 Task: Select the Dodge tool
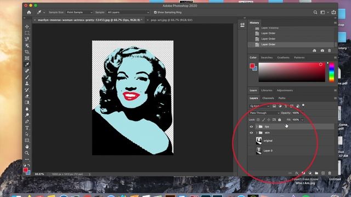tap(27, 115)
